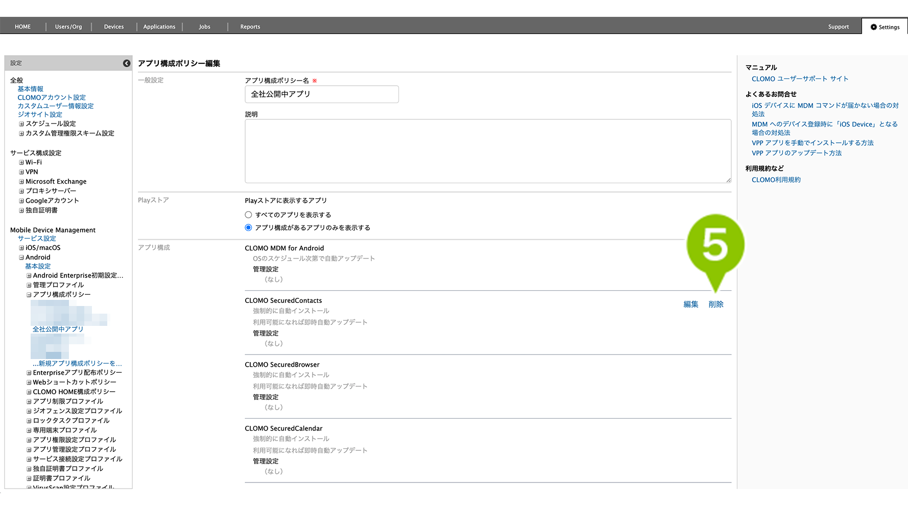Image resolution: width=908 pixels, height=510 pixels.
Task: Open CLOMO ユーザーサポート サイト link
Action: coord(800,79)
